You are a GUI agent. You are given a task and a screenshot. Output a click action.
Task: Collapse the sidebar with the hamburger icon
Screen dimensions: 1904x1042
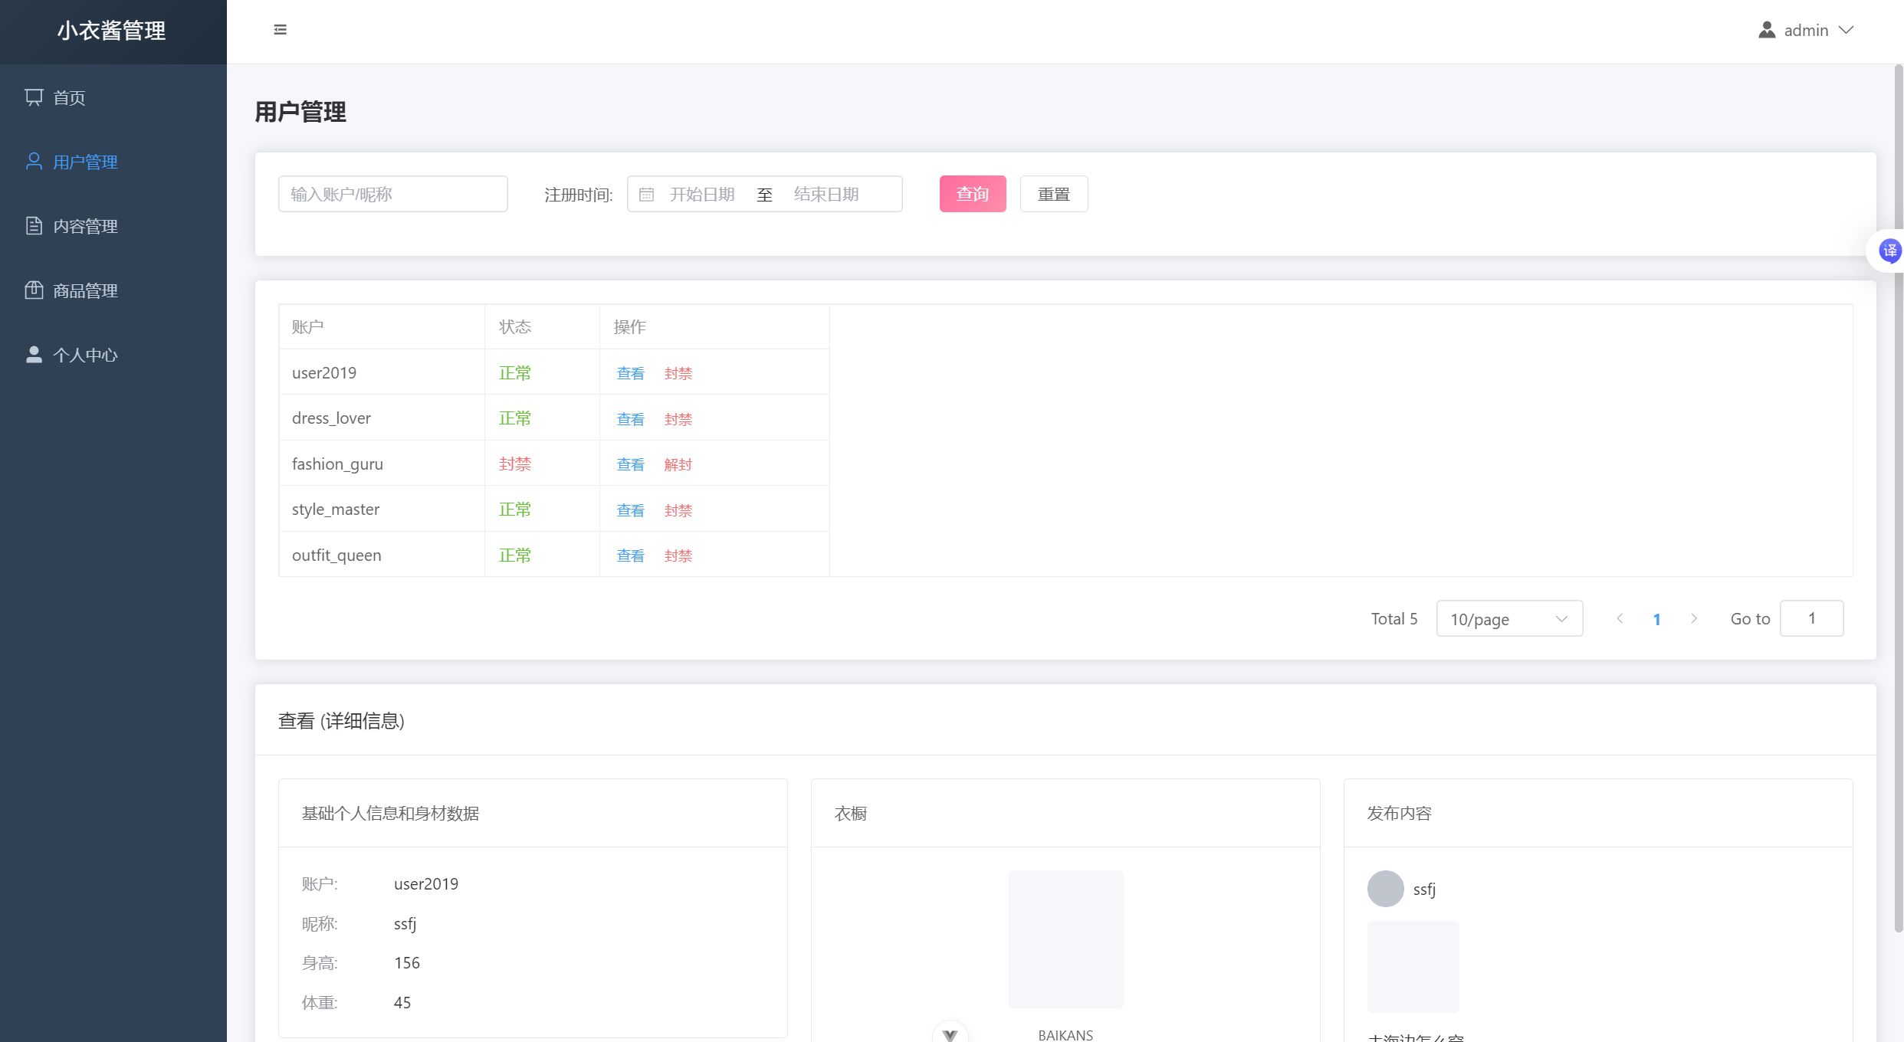click(280, 30)
